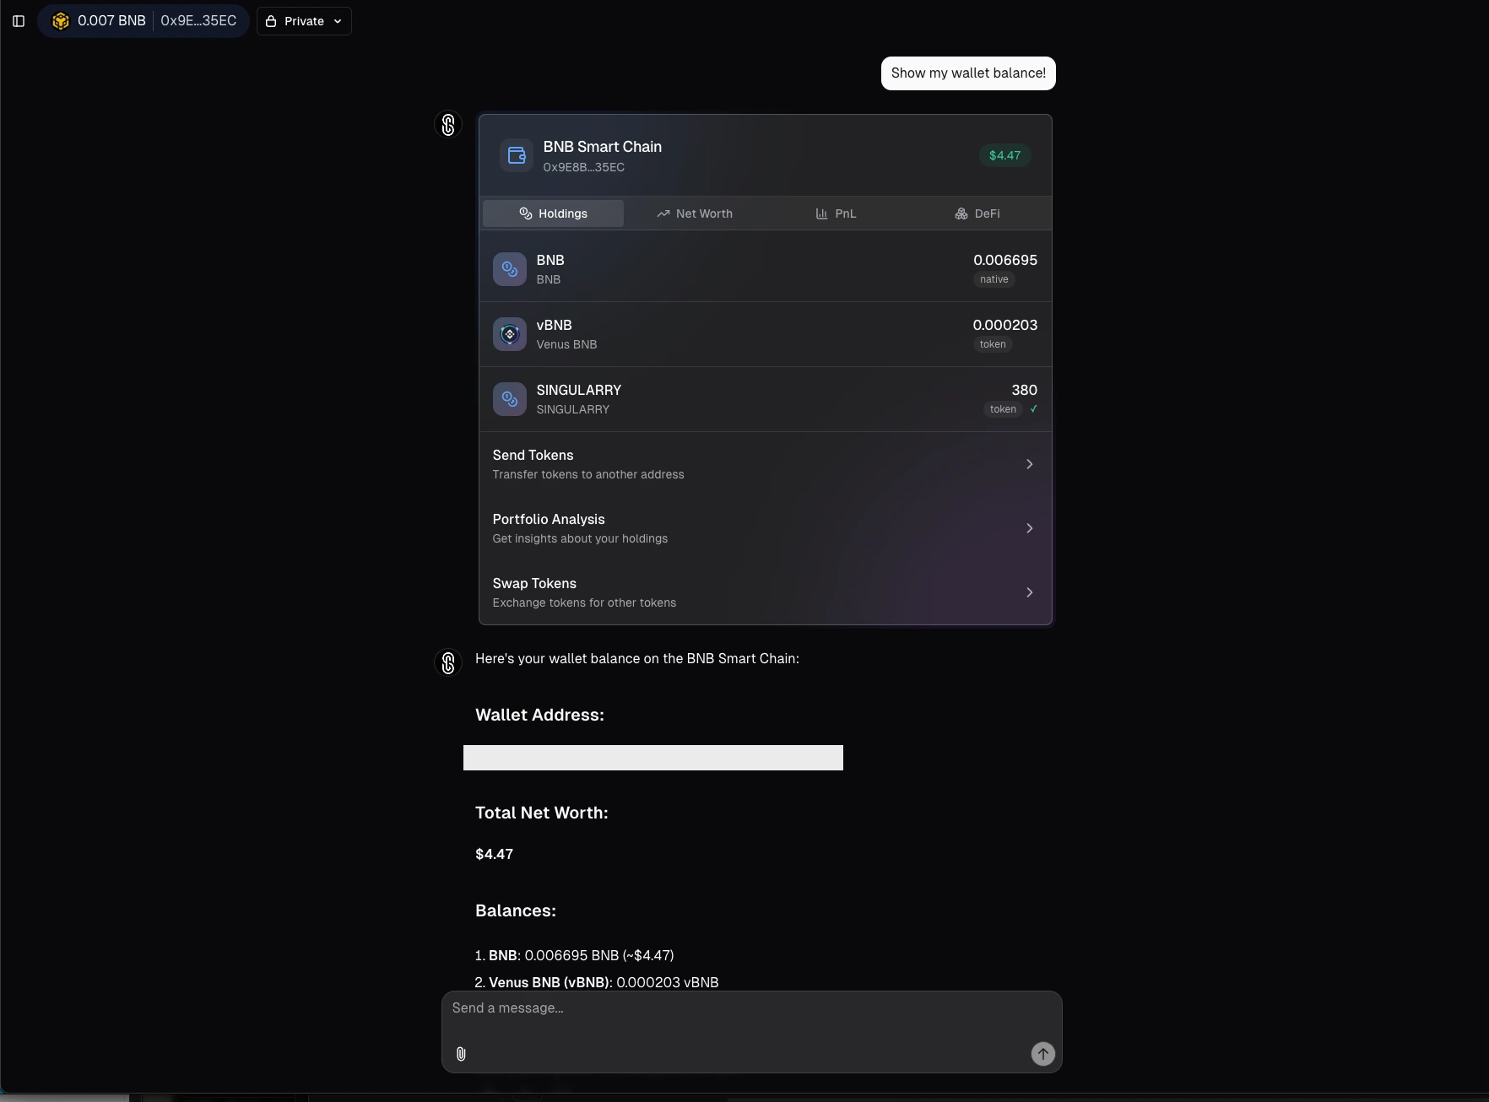Open Swap Tokens action

click(x=765, y=592)
